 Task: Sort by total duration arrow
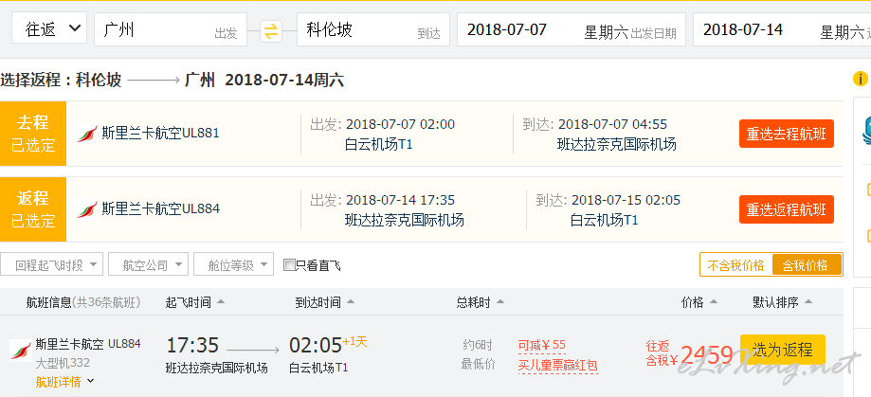499,302
